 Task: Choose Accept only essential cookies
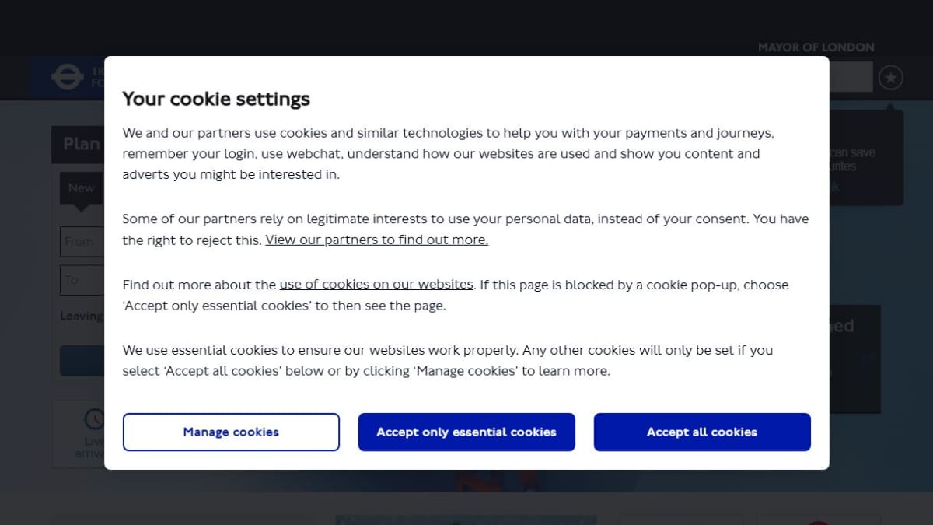[466, 432]
